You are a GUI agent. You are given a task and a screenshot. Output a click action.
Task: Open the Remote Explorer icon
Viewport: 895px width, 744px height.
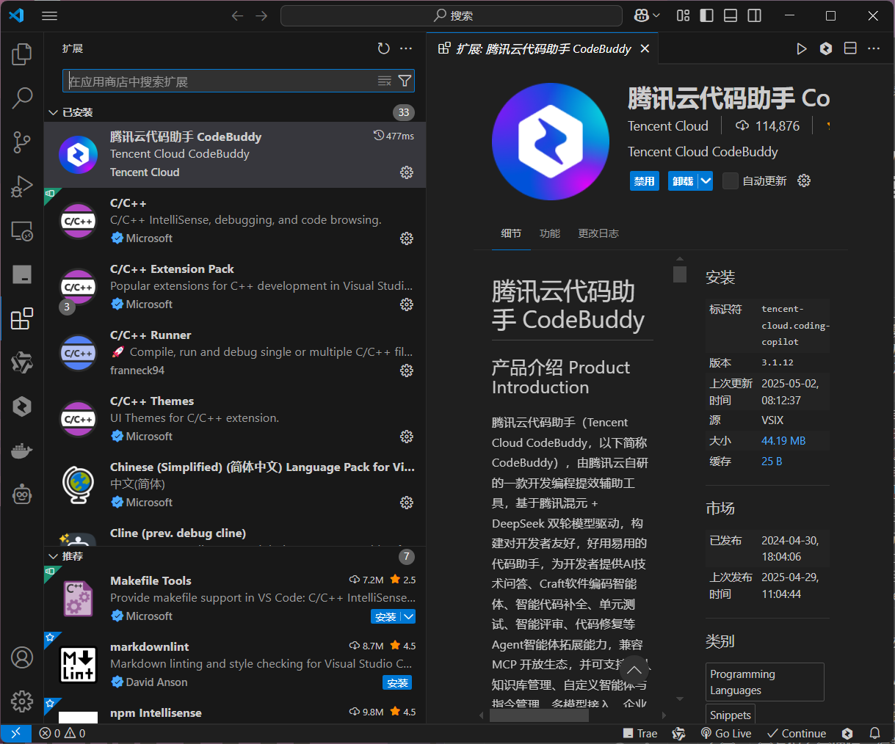pos(21,230)
